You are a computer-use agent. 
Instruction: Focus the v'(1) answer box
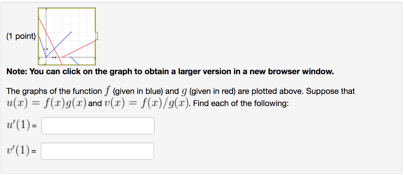click(97, 151)
